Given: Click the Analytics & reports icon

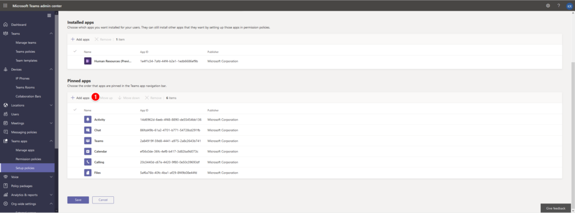Looking at the screenshot, I should 6,195.
